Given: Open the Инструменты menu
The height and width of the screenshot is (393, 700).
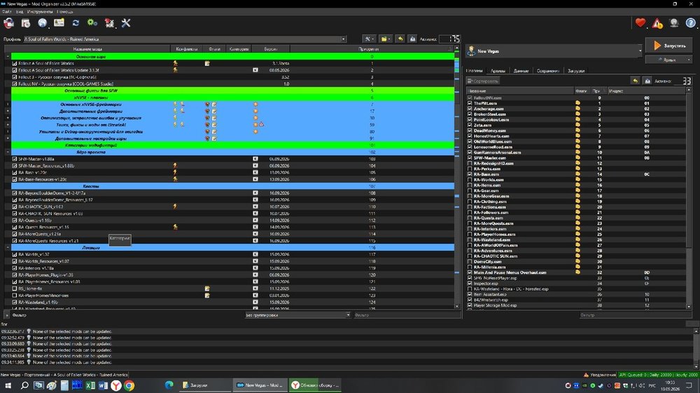Looking at the screenshot, I should [x=40, y=12].
